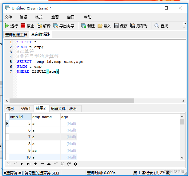The width and height of the screenshot is (189, 176).
Task: Minimize the Untitled query window
Action: (x=152, y=8)
